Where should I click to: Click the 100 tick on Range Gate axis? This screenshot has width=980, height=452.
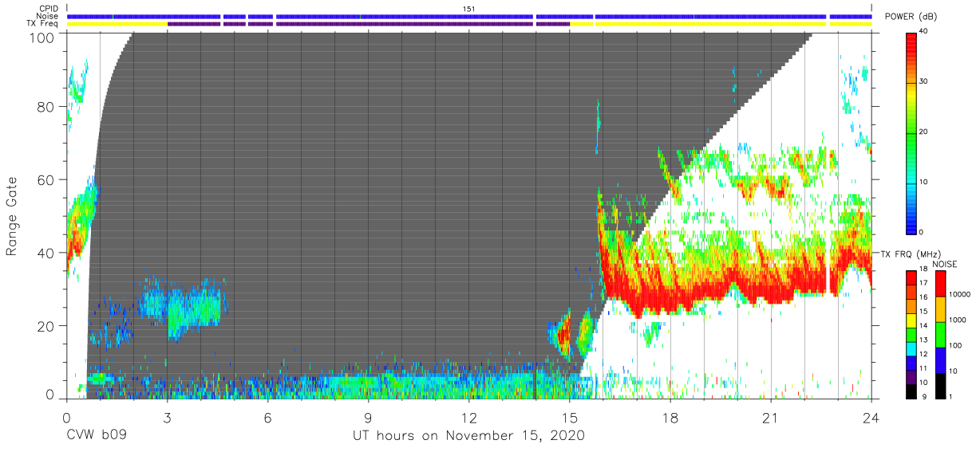(x=42, y=37)
